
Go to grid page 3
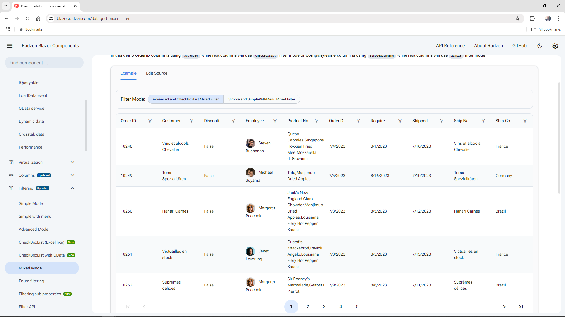click(x=324, y=307)
